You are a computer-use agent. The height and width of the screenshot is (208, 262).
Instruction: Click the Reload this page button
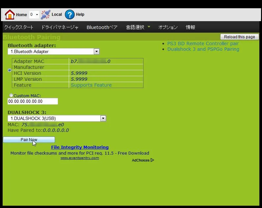(x=239, y=37)
